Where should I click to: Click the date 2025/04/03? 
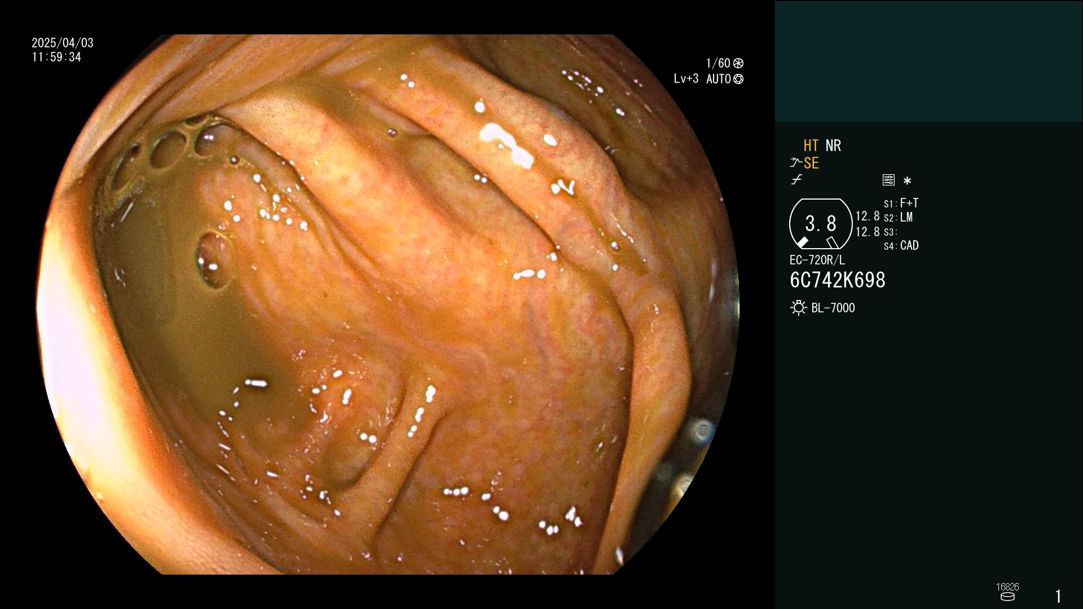coord(63,43)
